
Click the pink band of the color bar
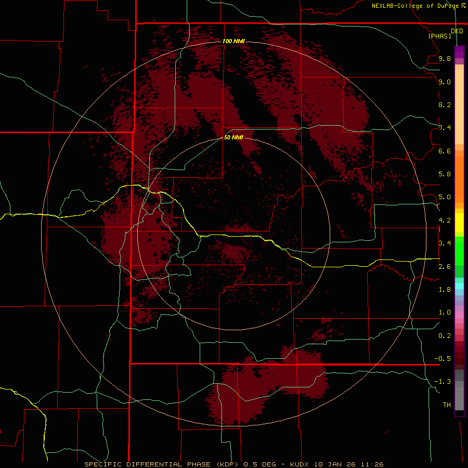[459, 315]
